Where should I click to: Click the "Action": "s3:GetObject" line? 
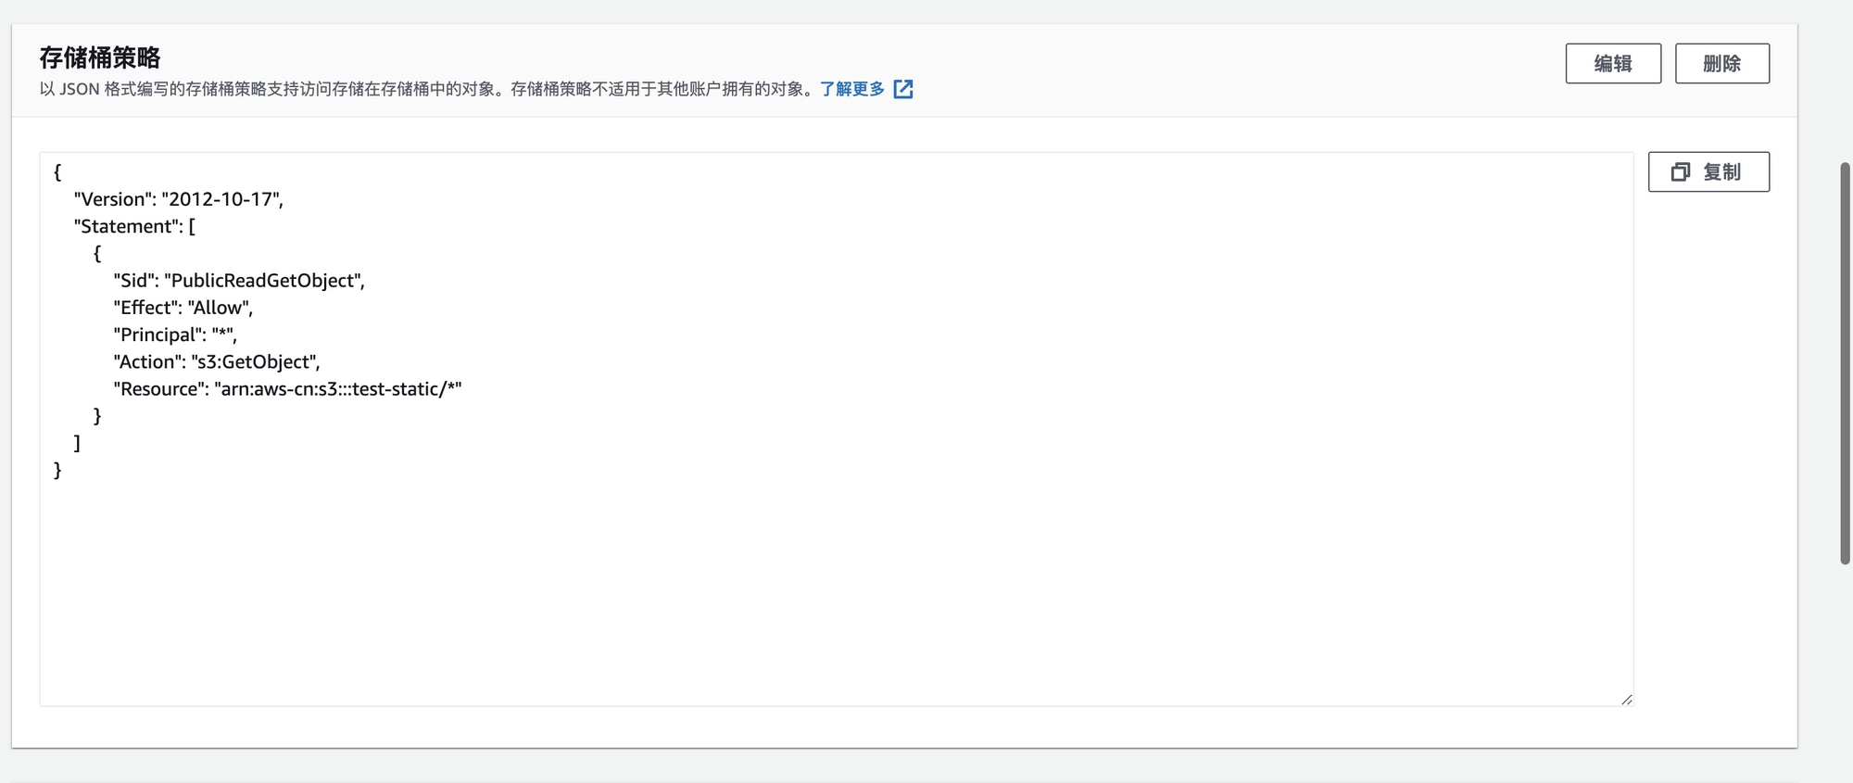pos(216,362)
